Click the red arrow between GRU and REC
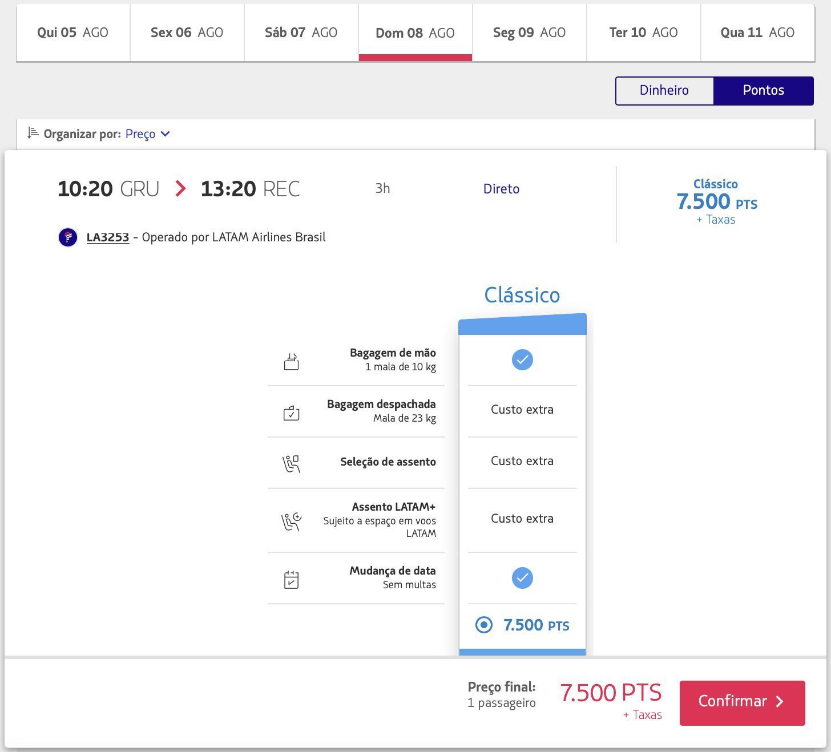Screen dimensions: 831x752 tap(180, 188)
